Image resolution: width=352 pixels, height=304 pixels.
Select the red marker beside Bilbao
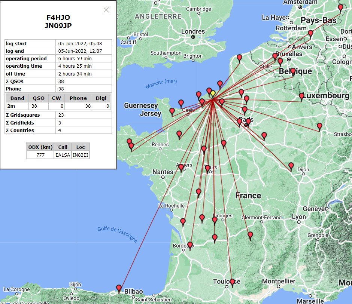(119, 289)
